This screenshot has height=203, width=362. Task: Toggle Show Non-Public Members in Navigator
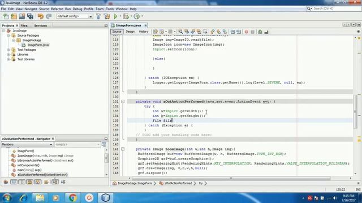click(30, 182)
